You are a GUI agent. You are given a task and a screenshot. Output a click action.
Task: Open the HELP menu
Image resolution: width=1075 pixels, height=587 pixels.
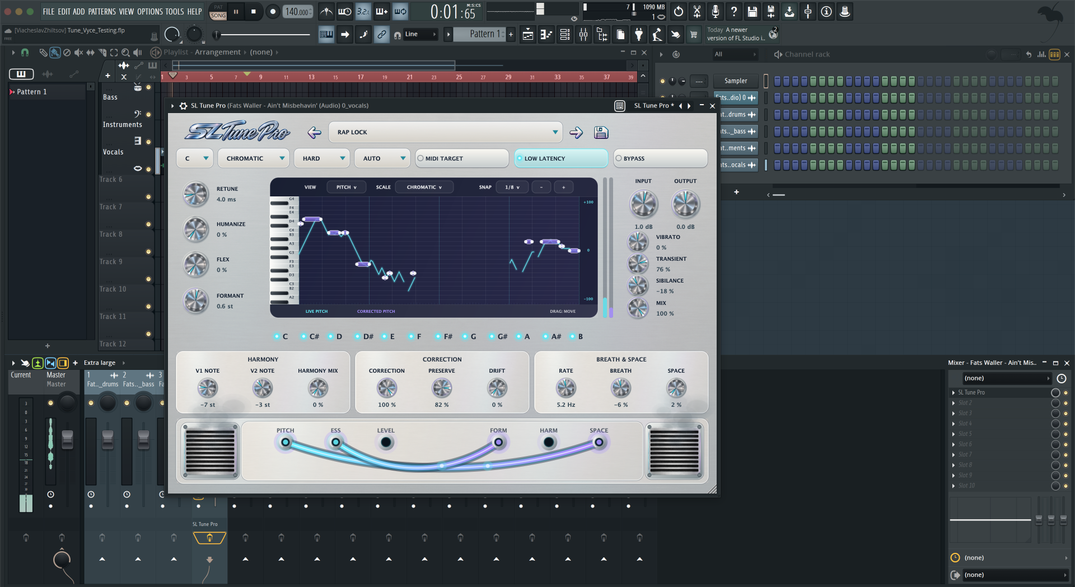tap(194, 11)
